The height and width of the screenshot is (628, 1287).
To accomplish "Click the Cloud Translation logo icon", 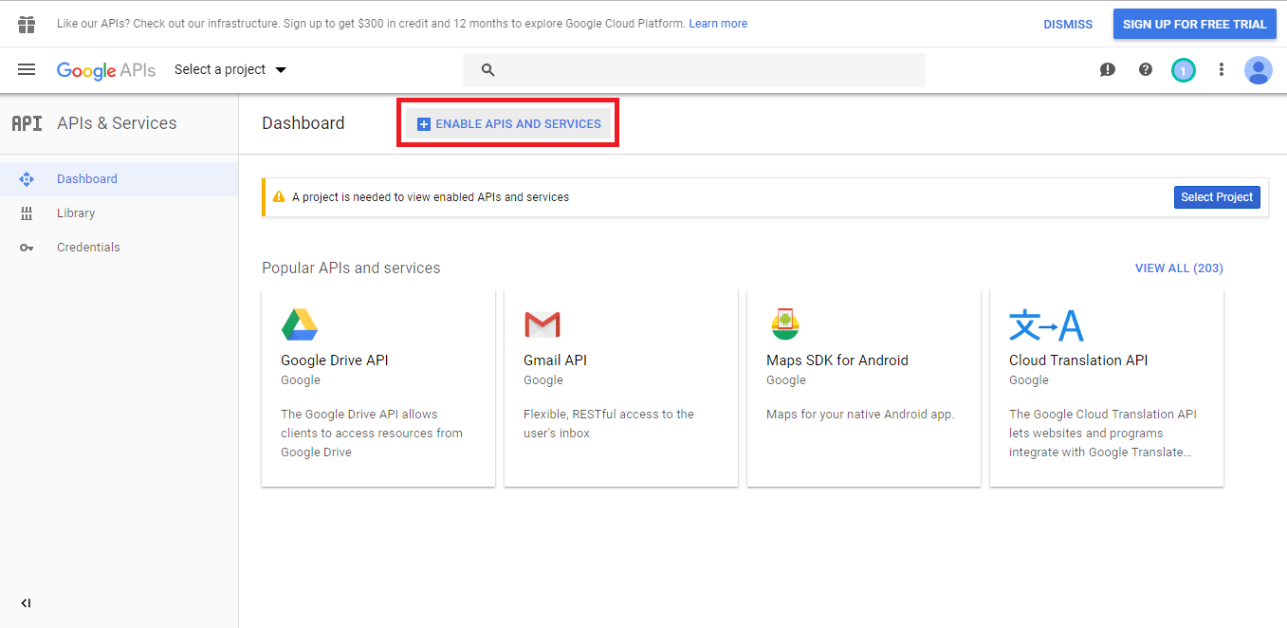I will click(1046, 325).
